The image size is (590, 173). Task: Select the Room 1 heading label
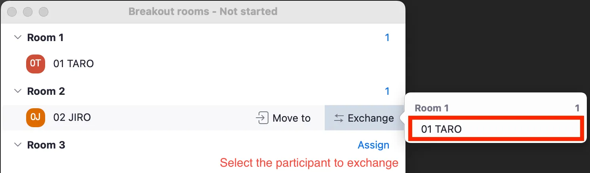point(45,38)
